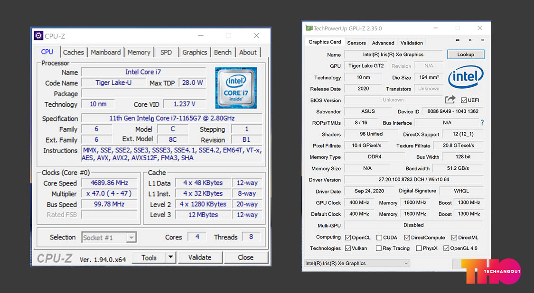Open the Validation tab in GPU-Z
Image resolution: width=534 pixels, height=293 pixels.
pyautogui.click(x=412, y=43)
